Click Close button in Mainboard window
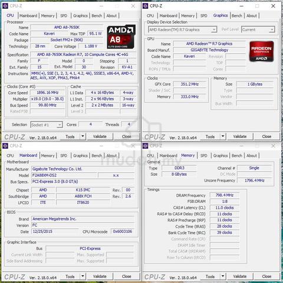Image resolution: width=283 pixels, height=283 pixels. [127, 277]
